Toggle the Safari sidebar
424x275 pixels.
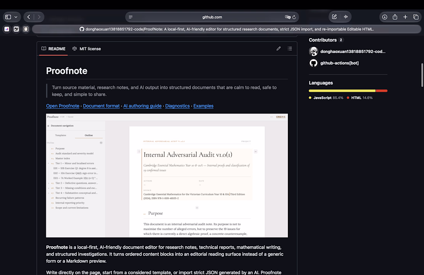click(8, 17)
